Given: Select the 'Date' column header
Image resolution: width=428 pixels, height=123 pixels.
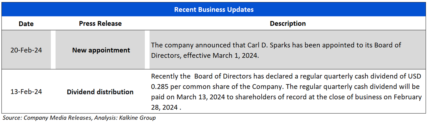Looking at the screenshot, I should click(26, 23).
